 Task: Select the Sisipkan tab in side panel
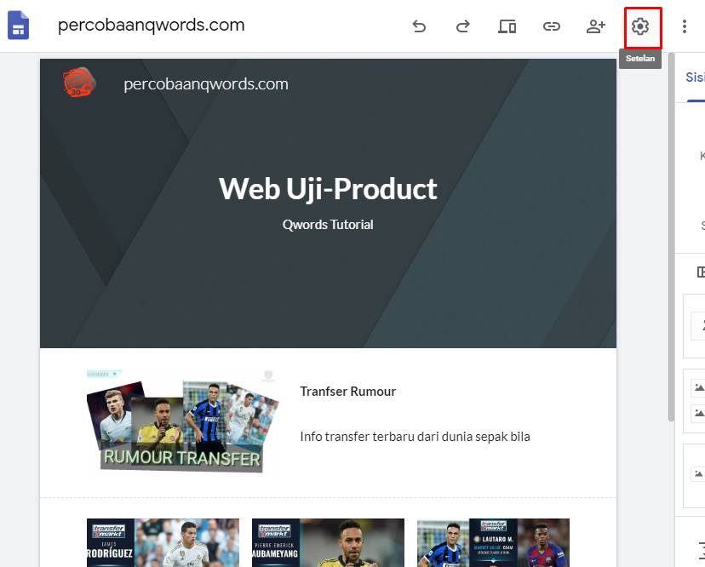coord(695,77)
